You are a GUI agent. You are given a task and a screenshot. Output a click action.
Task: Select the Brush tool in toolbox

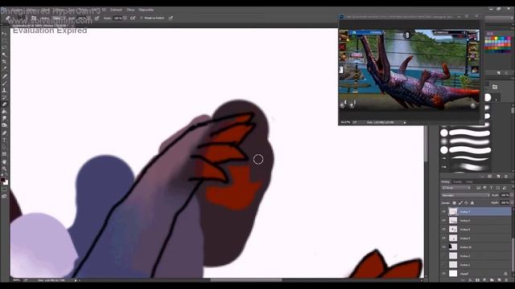coord(4,83)
